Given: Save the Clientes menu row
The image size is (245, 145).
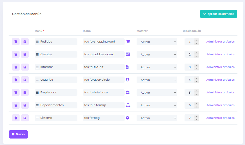Looking at the screenshot, I should tap(25, 54).
